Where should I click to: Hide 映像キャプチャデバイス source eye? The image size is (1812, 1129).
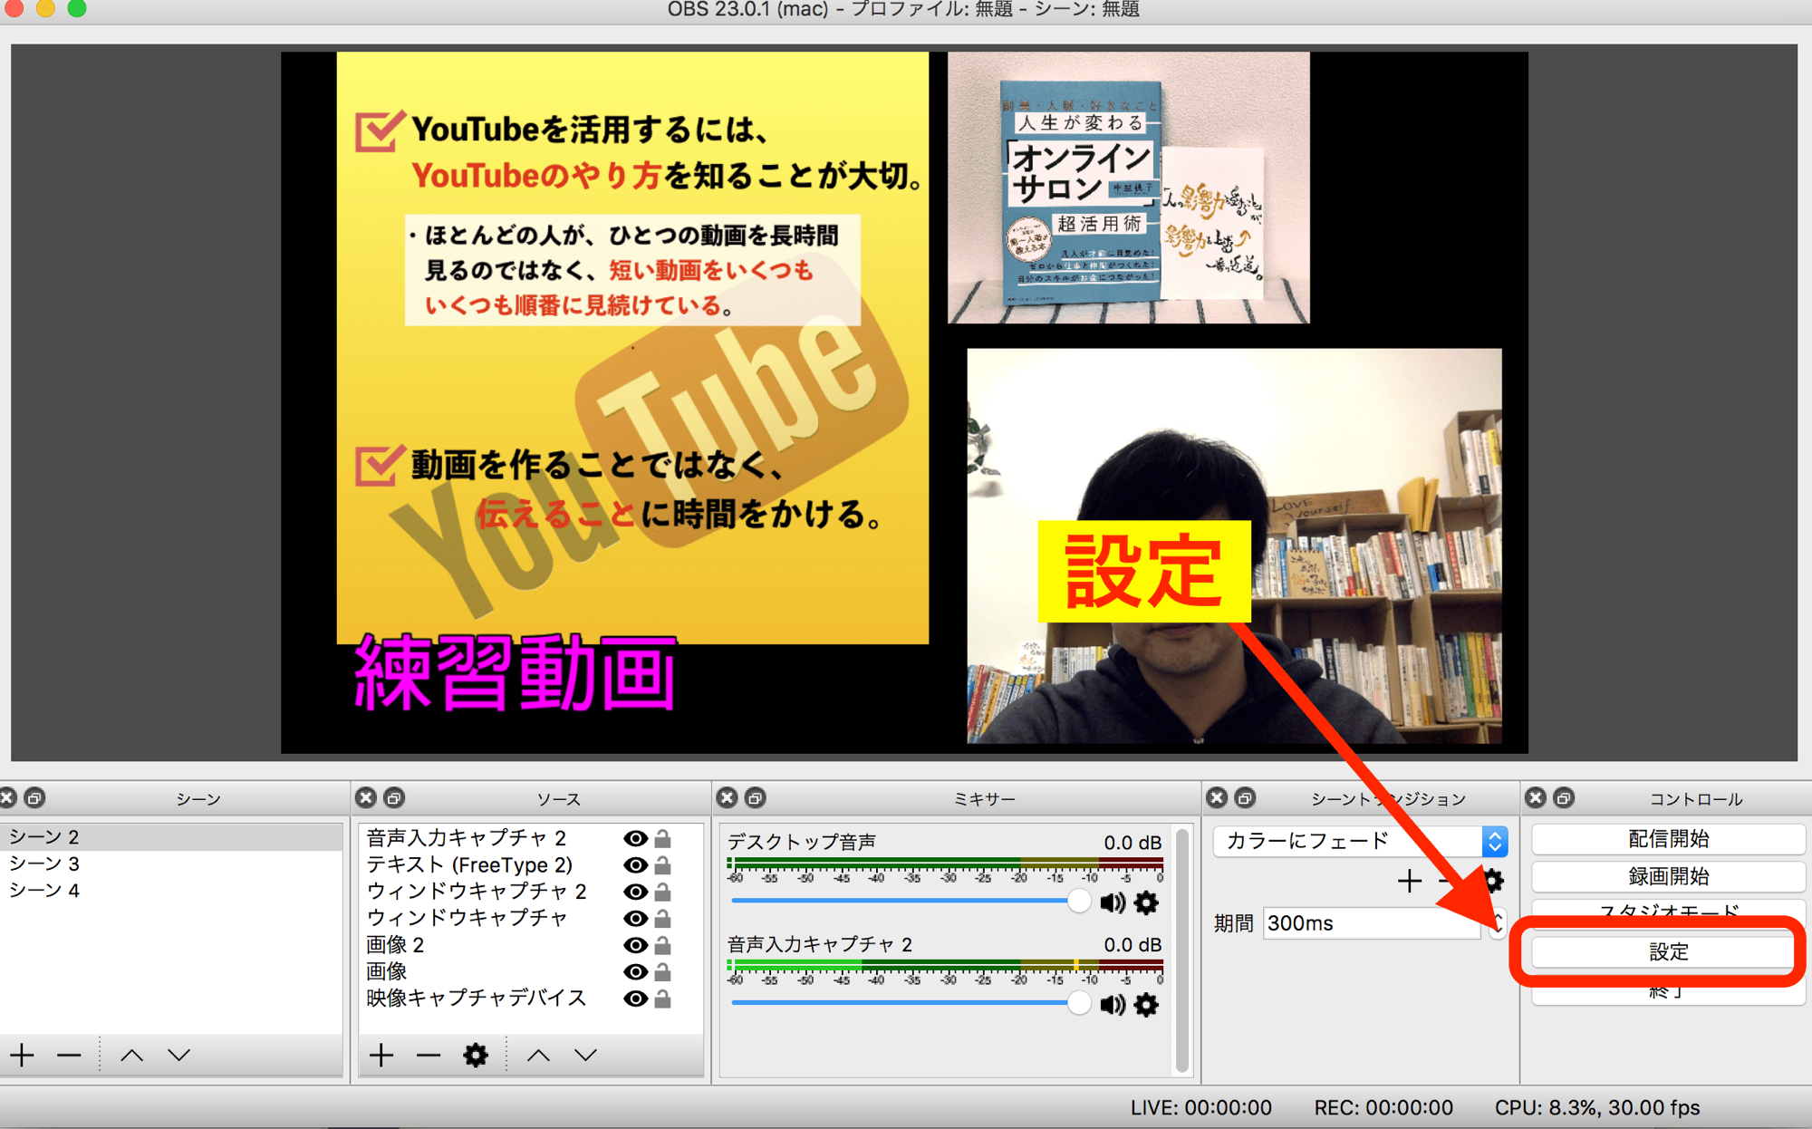point(635,999)
